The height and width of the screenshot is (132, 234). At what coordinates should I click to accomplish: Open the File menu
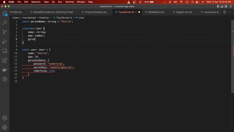(x=19, y=2)
